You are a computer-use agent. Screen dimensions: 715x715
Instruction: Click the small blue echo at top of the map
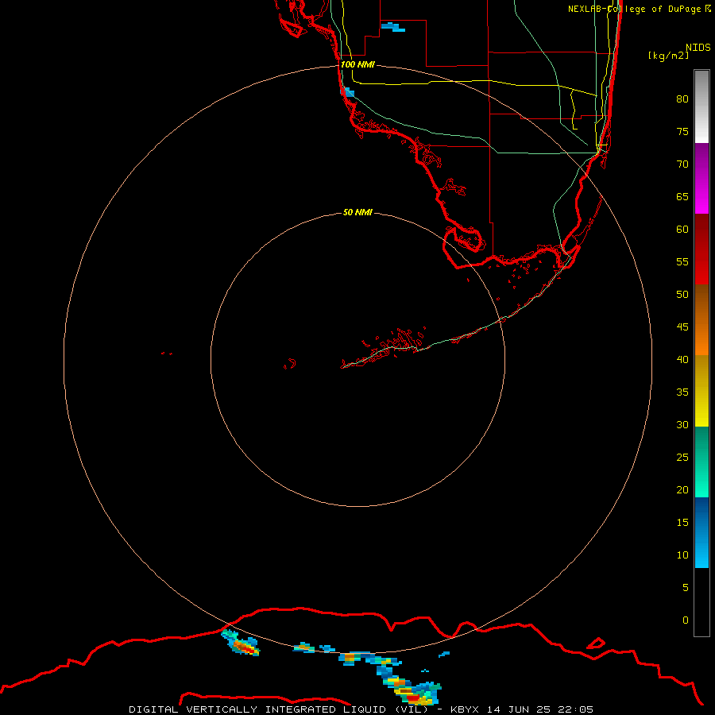393,27
